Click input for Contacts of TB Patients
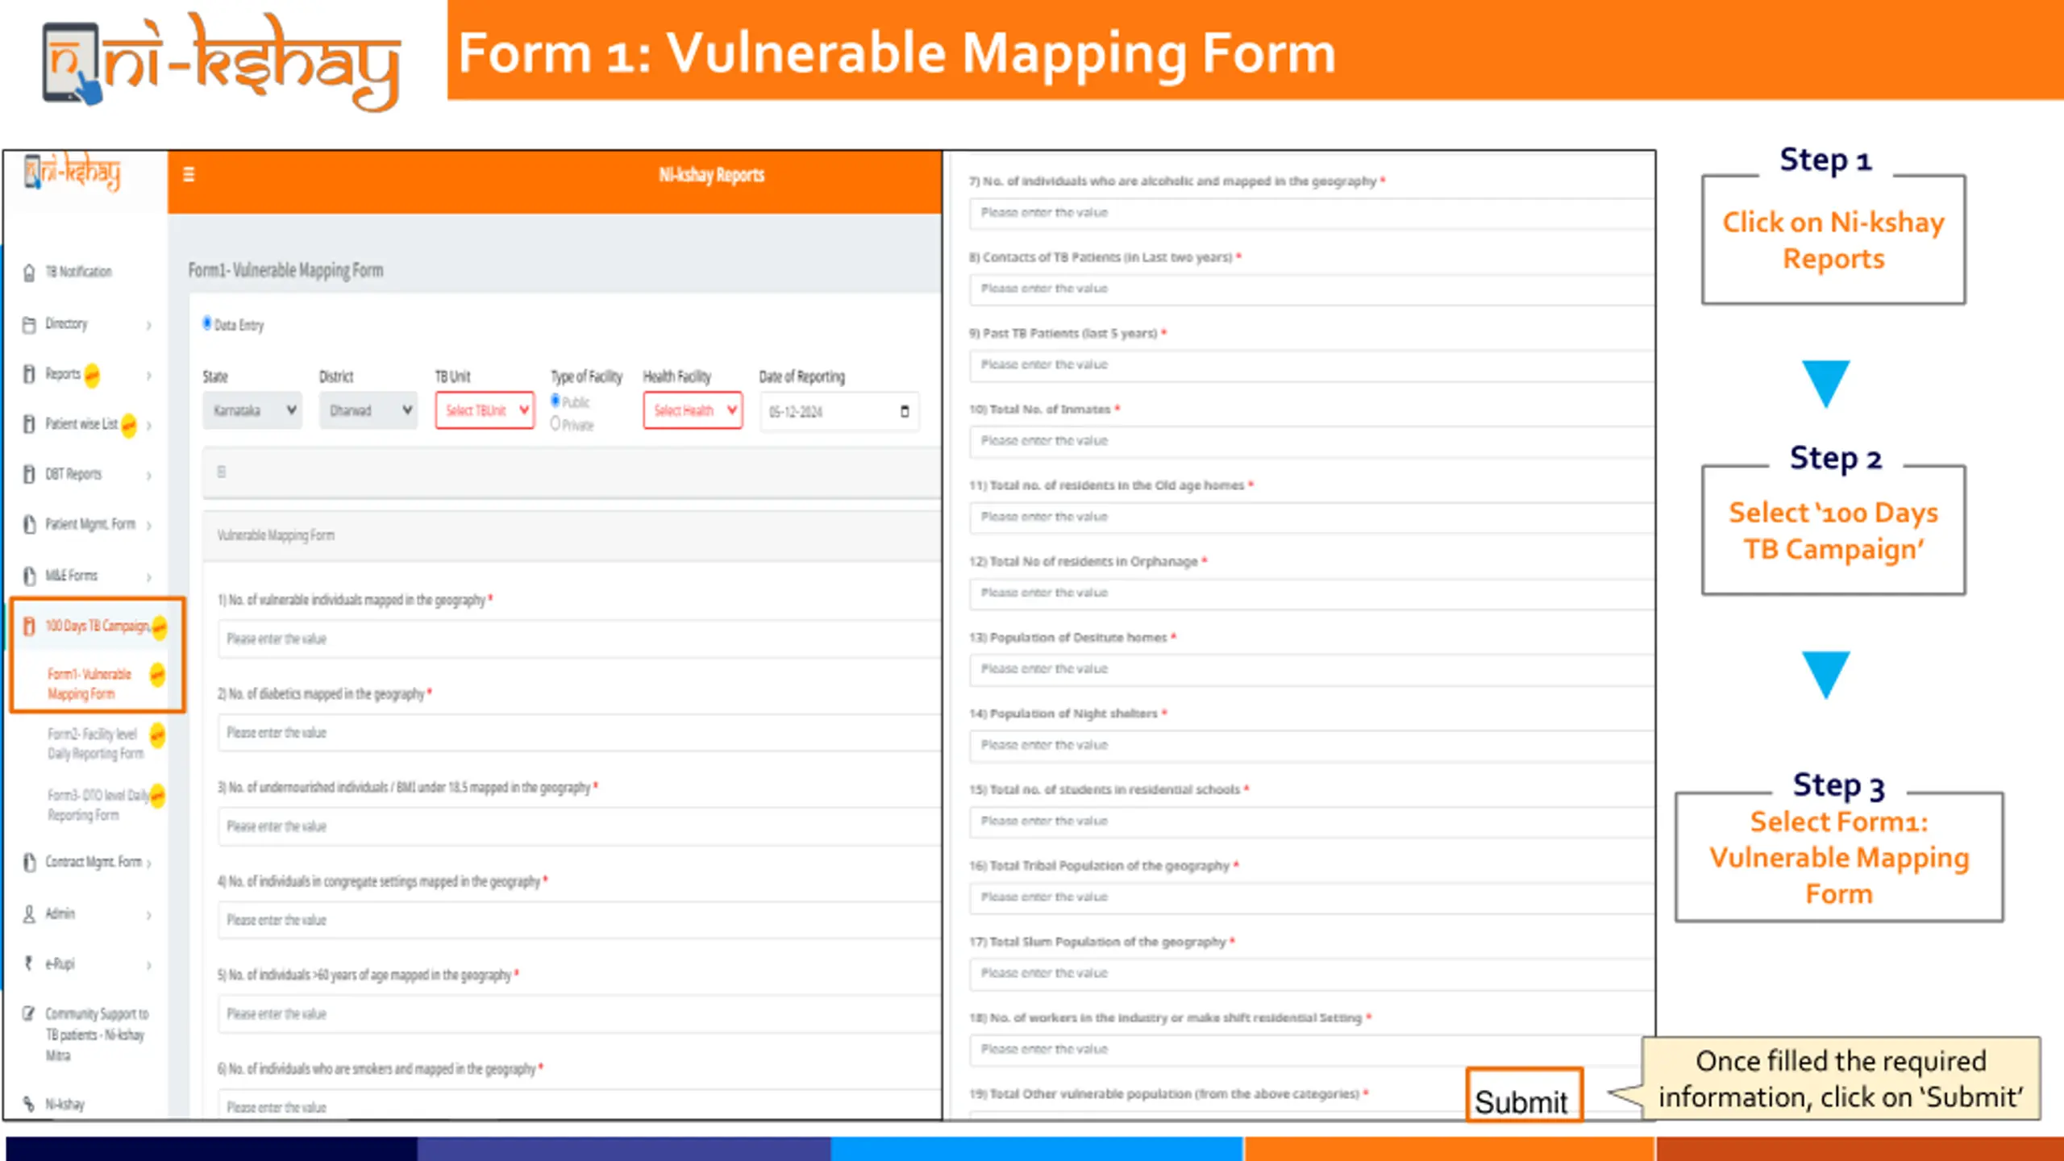Viewport: 2064px width, 1161px height. tap(1312, 289)
